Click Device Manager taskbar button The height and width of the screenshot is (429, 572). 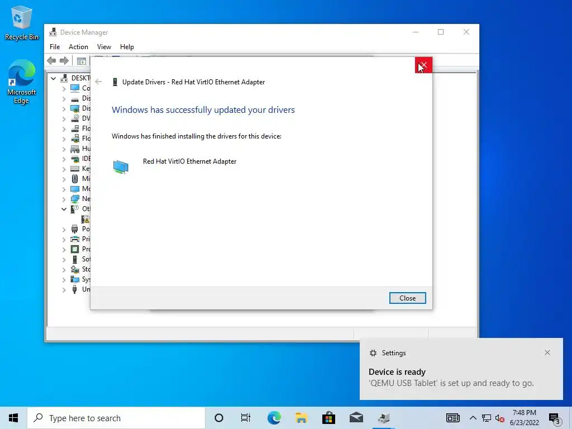384,418
